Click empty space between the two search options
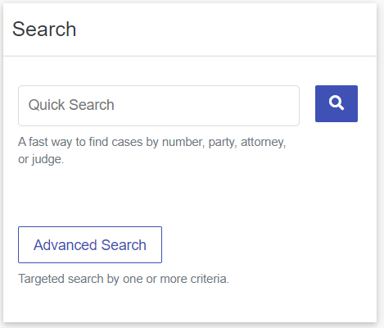Screen dimensions: 384x328 pyautogui.click(x=190, y=197)
